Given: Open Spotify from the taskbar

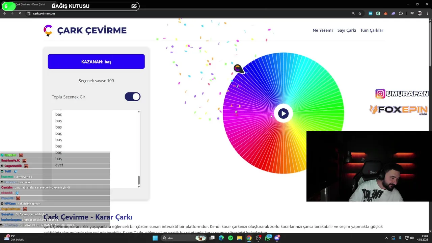Looking at the screenshot, I should click(x=231, y=238).
